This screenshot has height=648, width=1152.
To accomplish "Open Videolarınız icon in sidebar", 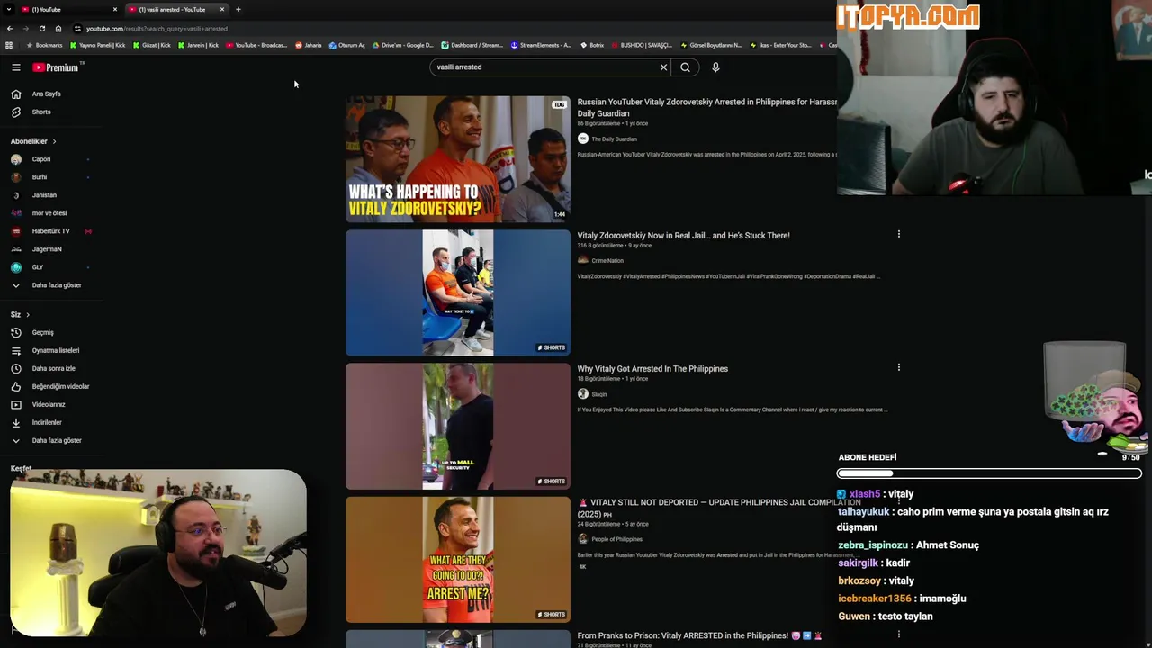I will pyautogui.click(x=15, y=404).
